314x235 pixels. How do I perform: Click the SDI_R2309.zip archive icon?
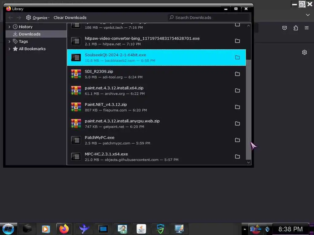pos(76,74)
